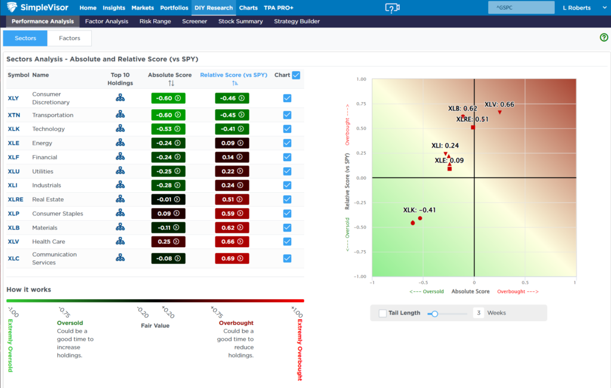The image size is (611, 388).
Task: Sort by Absolute Score arrows
Action: (x=171, y=83)
